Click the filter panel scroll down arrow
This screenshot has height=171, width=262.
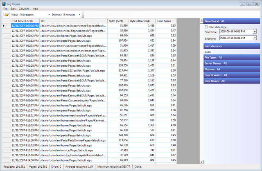pyautogui.click(x=201, y=162)
